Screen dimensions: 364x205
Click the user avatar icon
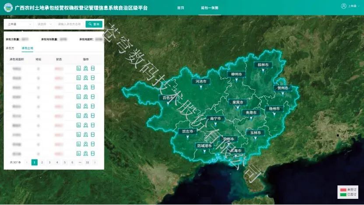343,6
